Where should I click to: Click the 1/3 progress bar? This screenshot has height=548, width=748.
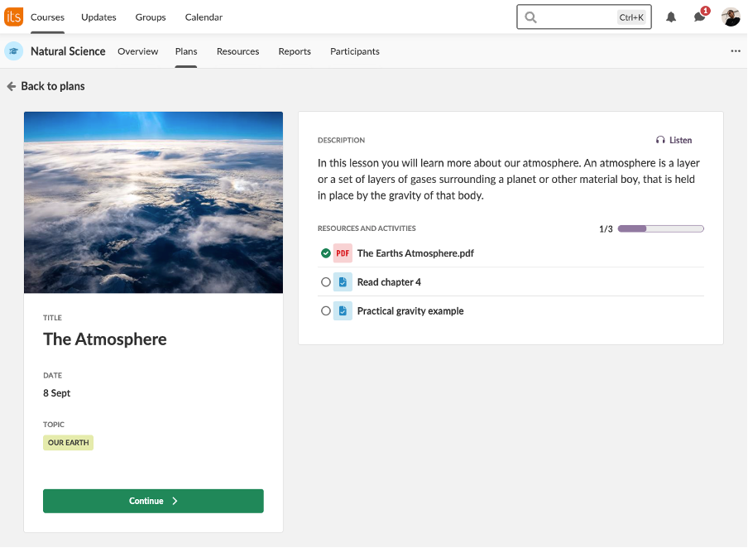click(x=660, y=228)
